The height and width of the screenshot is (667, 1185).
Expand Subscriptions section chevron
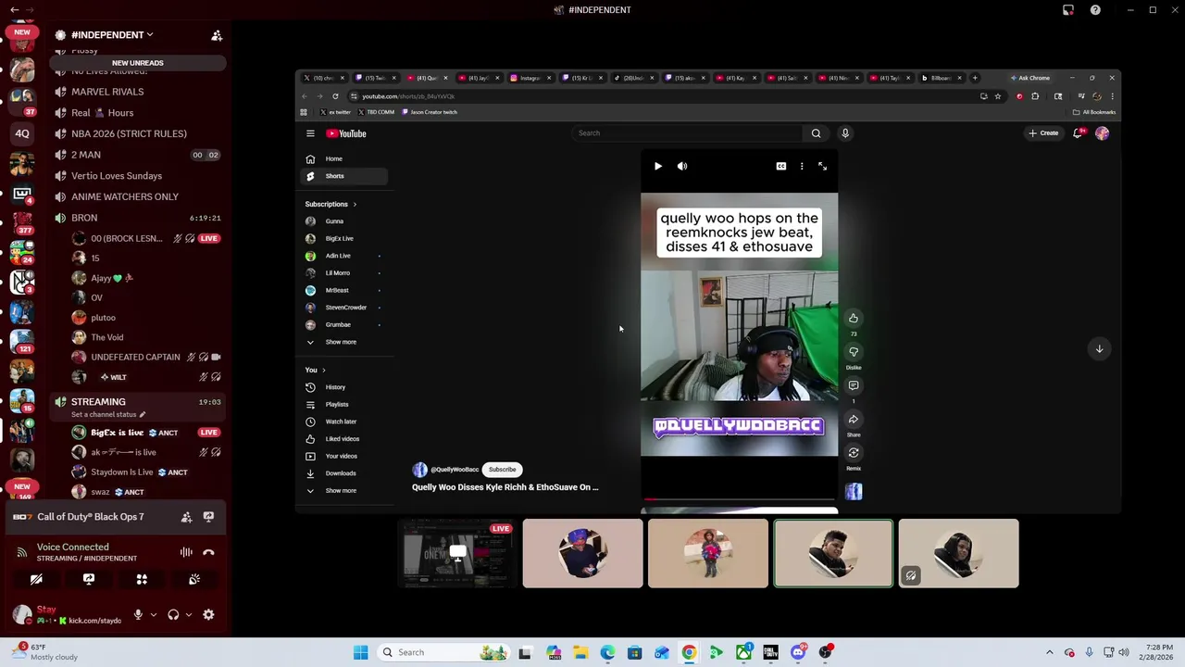coord(355,204)
